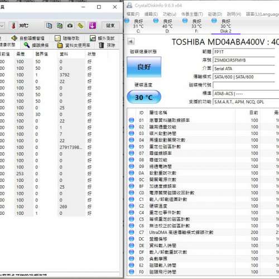
Task: Switch to the 健康狀態 tab
Action: pos(7,45)
